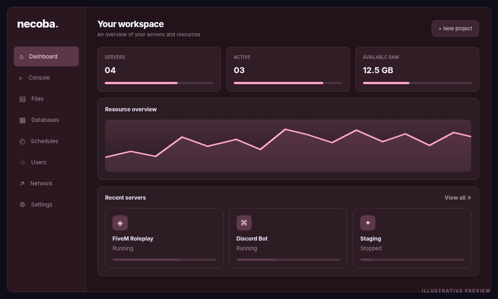Viewport: 498px width, 299px height.
Task: Click the Dashboard home icon
Action: pos(21,57)
